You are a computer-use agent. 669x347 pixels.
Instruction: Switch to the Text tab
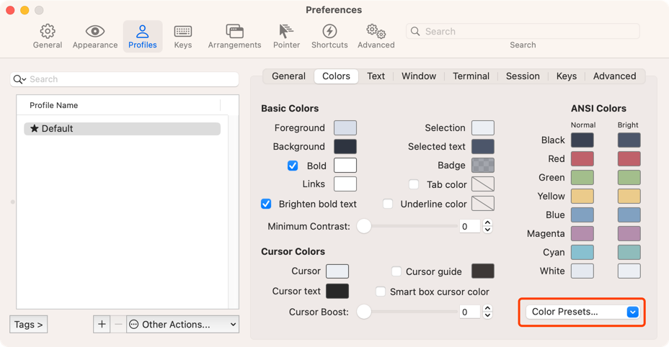[x=376, y=76]
